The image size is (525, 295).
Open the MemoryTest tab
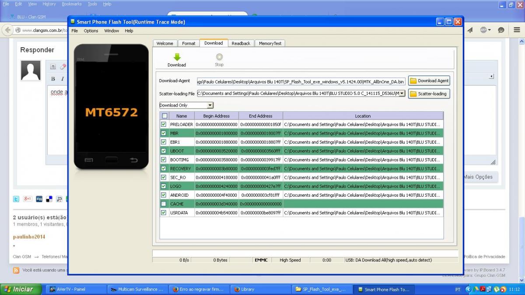pos(270,43)
